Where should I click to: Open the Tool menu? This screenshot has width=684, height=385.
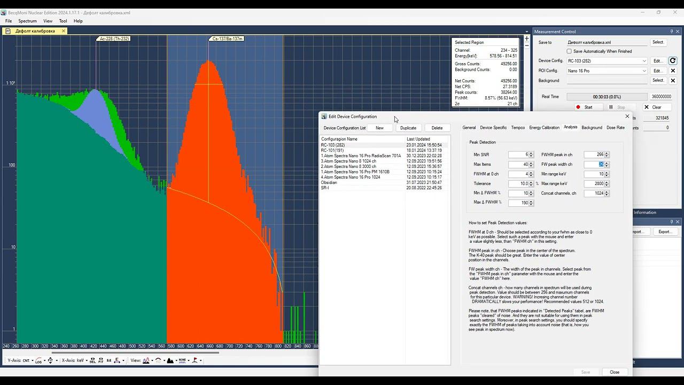pyautogui.click(x=63, y=21)
